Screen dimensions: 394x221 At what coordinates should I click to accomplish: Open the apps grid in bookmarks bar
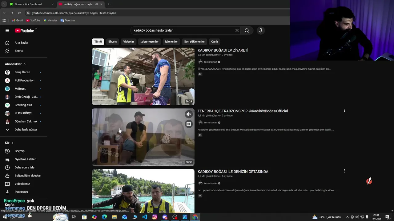point(4,20)
